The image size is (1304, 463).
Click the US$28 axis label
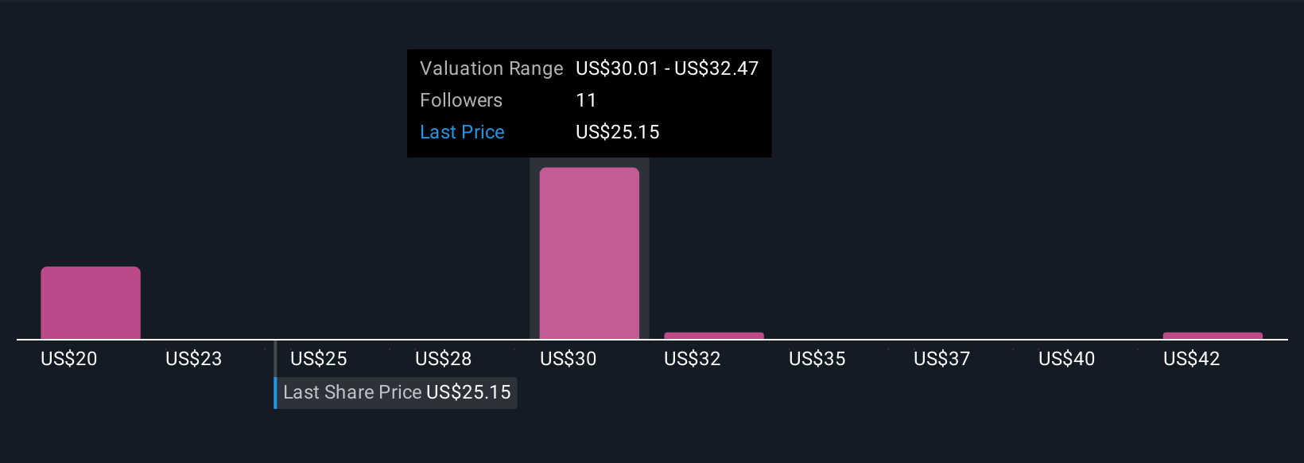443,359
